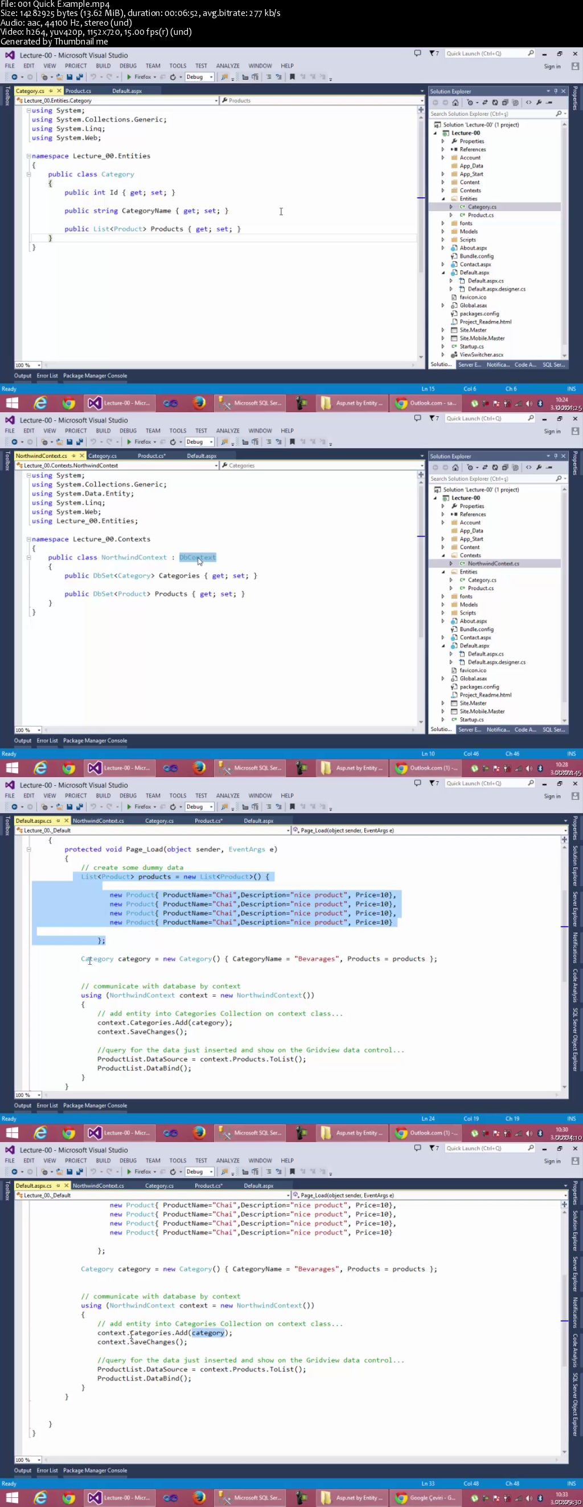Viewport: 583px width, 1507px height.
Task: Toggle pin on Category.cs tab in 10:24 frame
Action: pos(51,91)
